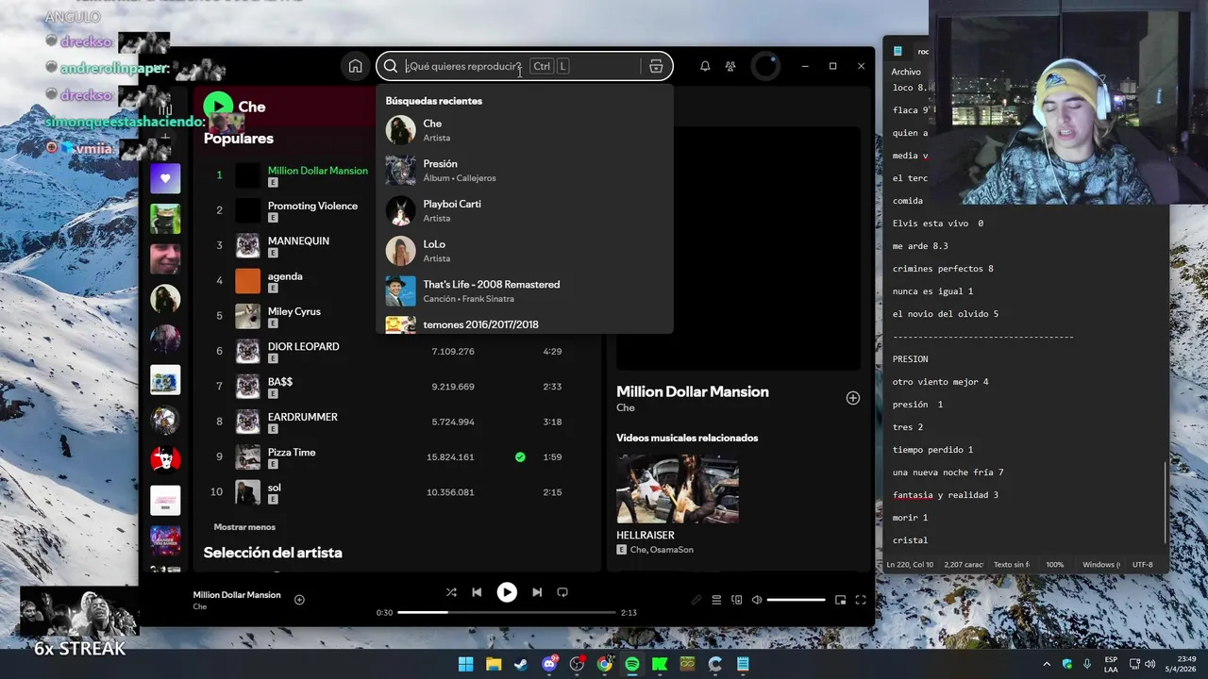
Task: Toggle lyrics microphone icon in player bar
Action: click(696, 600)
